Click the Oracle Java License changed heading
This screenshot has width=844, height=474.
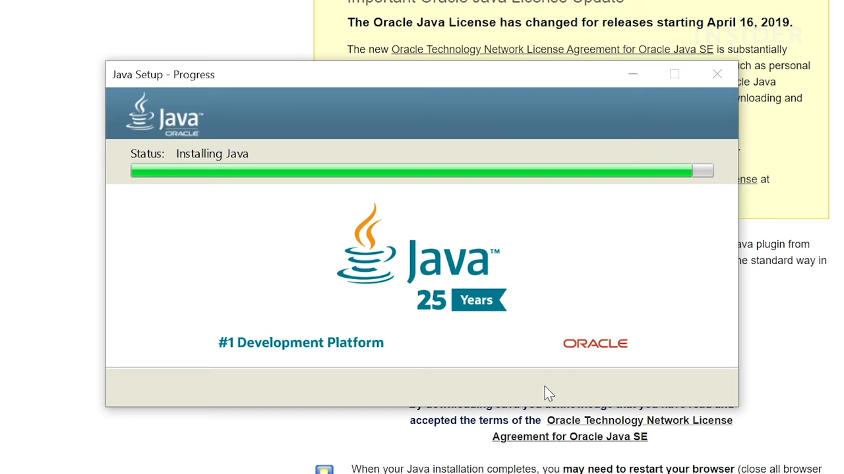570,22
